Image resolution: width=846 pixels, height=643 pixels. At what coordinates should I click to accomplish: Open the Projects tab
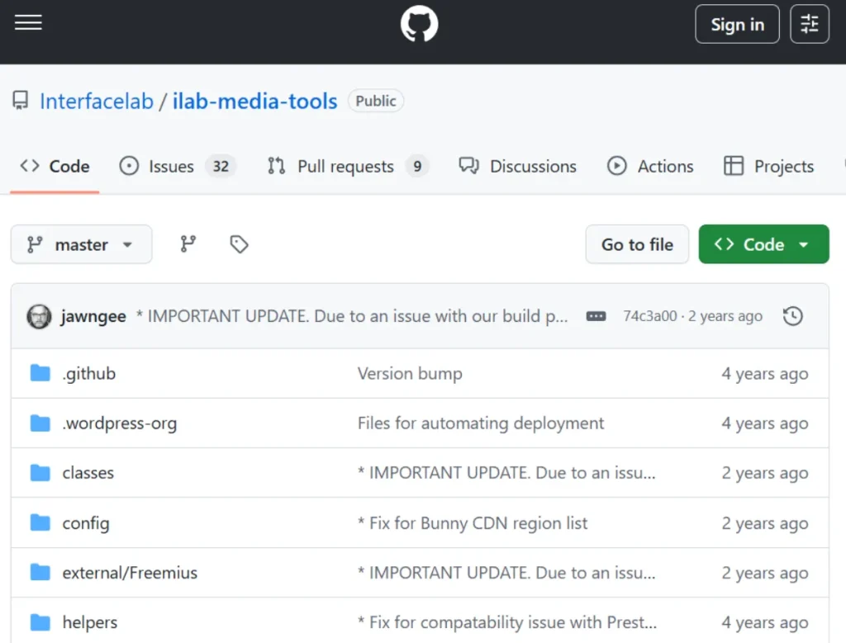(768, 166)
